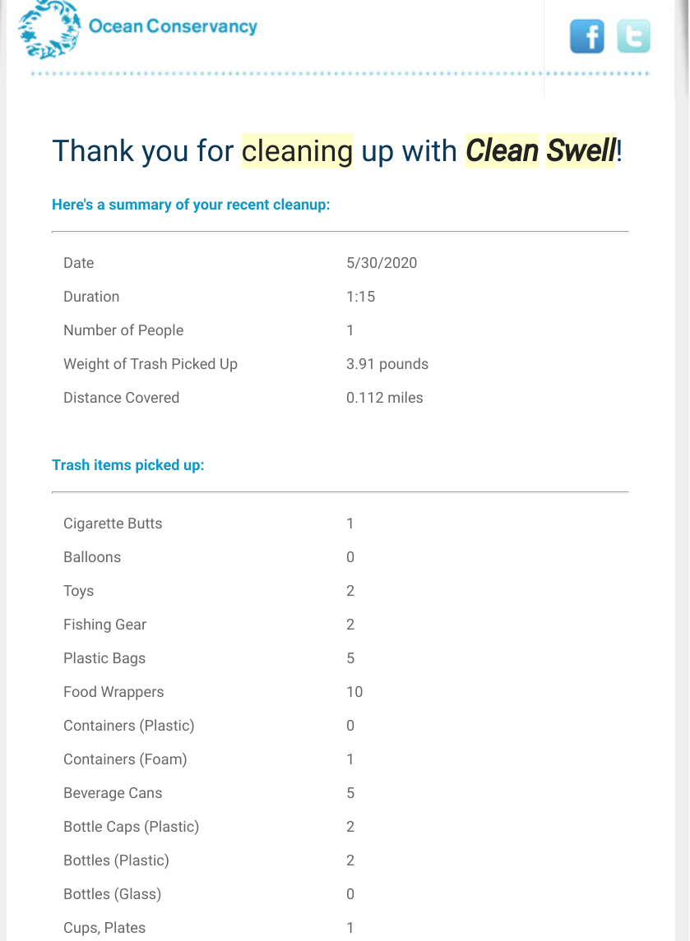
Task: Click the date value 5/30/2020
Action: (x=382, y=263)
